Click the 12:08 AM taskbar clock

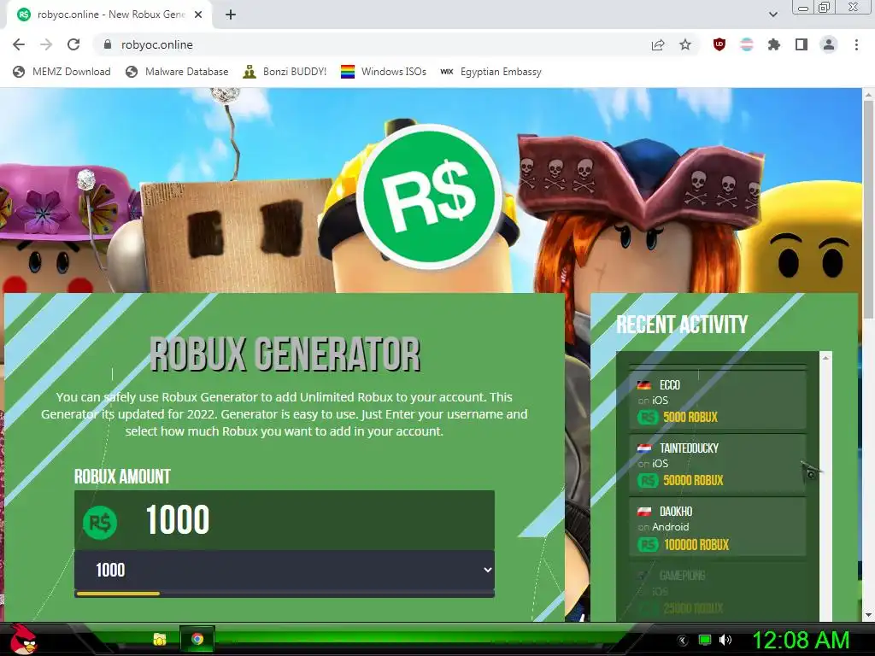pos(800,640)
